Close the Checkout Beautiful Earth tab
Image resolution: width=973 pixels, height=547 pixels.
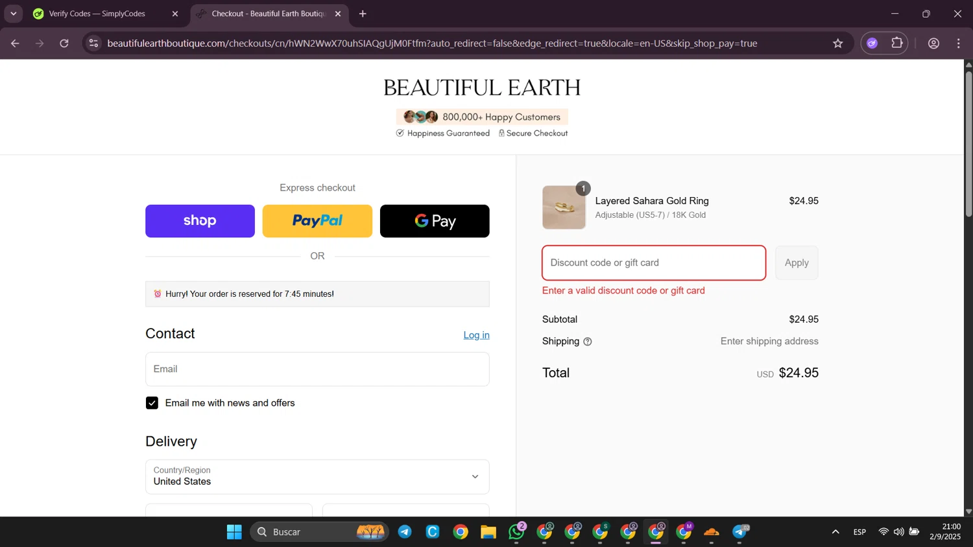pos(338,14)
